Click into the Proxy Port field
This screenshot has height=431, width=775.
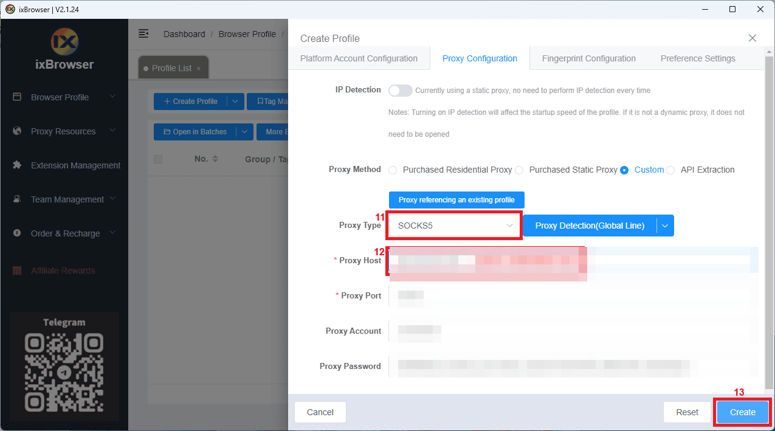pos(573,295)
